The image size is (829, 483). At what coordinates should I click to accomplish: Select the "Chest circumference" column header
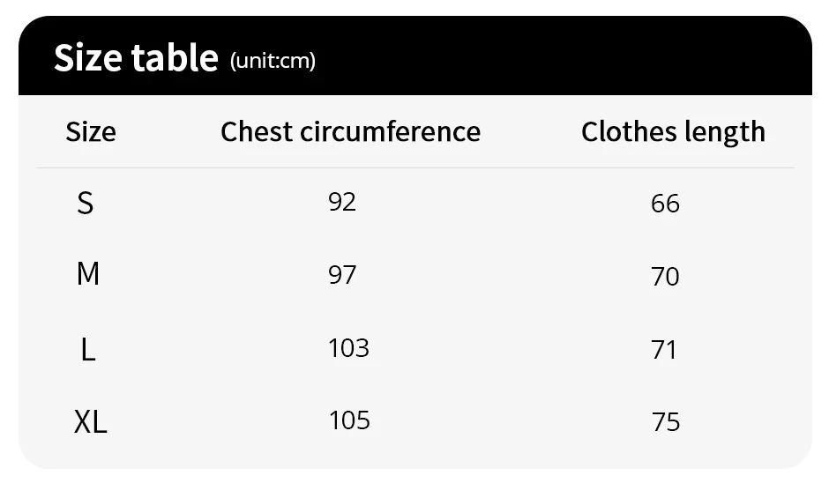tap(350, 131)
